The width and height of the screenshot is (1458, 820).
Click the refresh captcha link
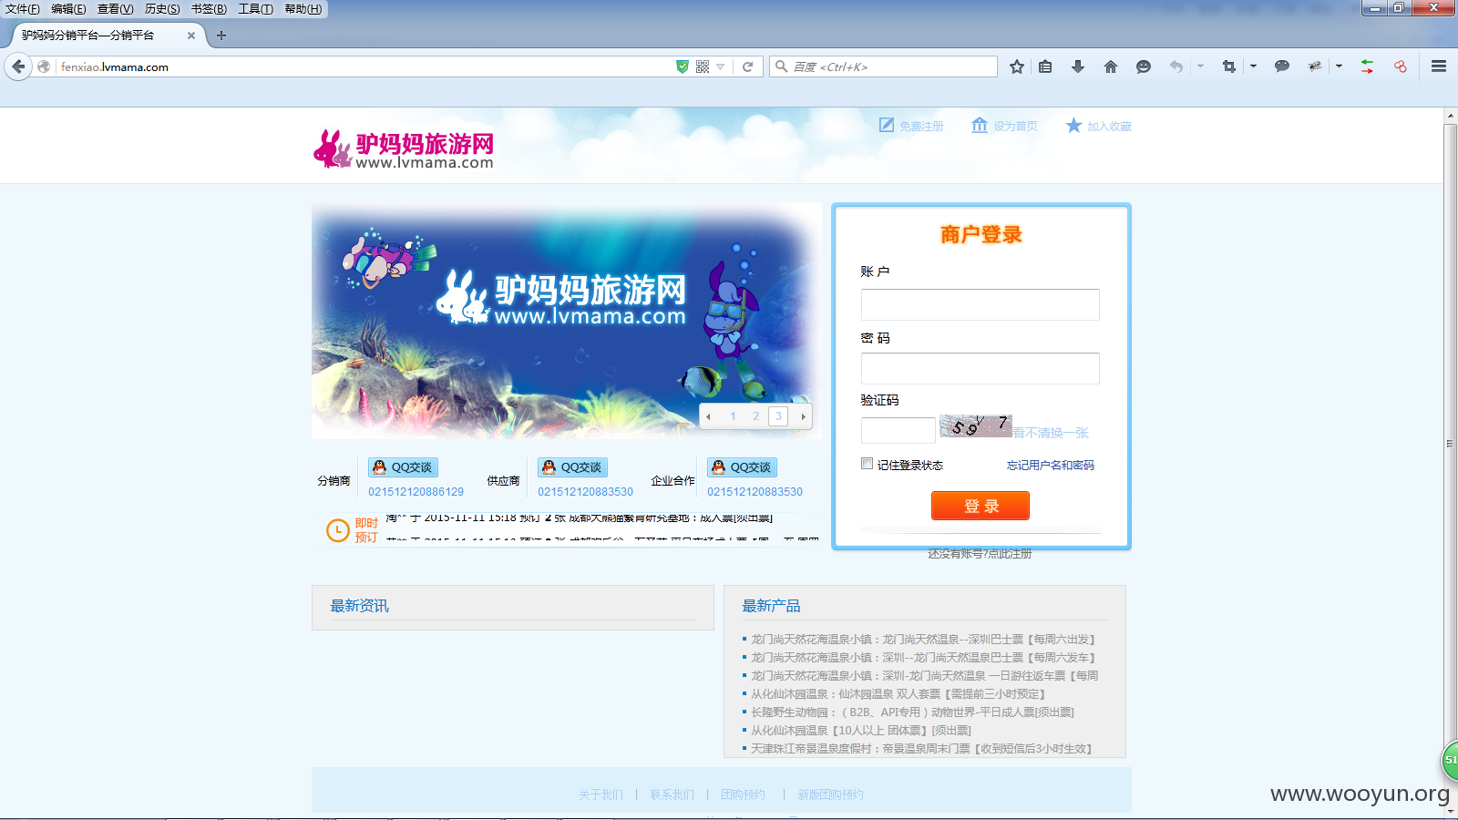pos(1052,433)
